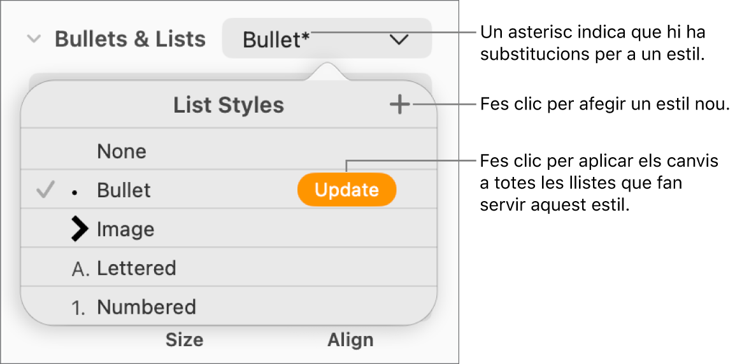Switch to the Numbered list style

[x=146, y=308]
